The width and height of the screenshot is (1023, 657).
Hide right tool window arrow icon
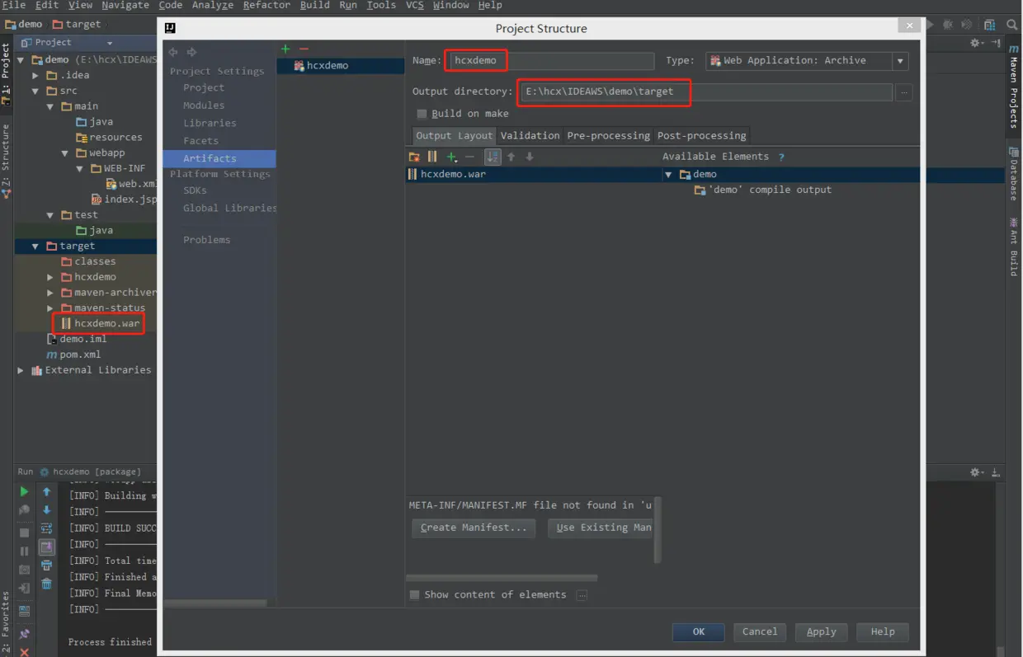pyautogui.click(x=996, y=43)
